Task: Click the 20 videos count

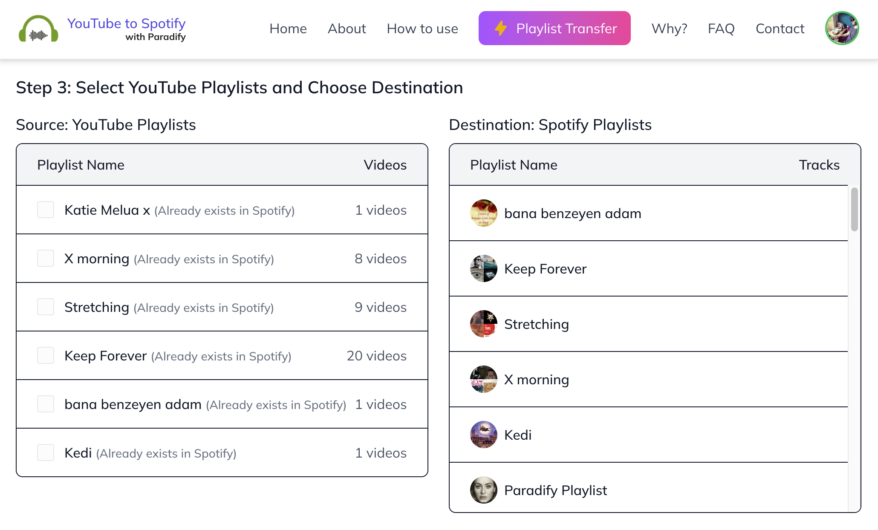Action: pos(376,356)
